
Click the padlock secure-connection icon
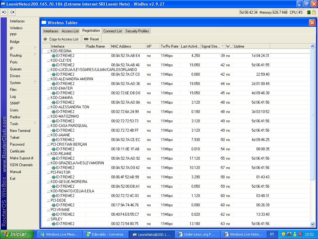314,12
